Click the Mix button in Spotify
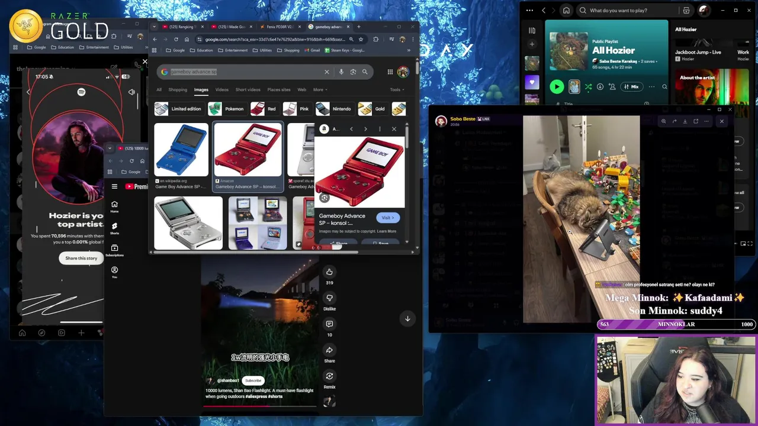 631,87
